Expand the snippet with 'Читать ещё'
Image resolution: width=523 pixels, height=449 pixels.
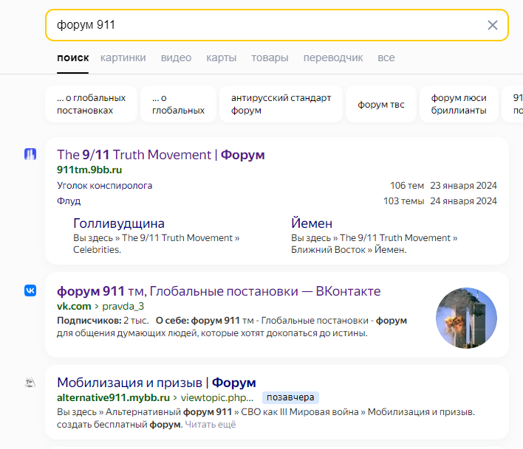point(211,425)
